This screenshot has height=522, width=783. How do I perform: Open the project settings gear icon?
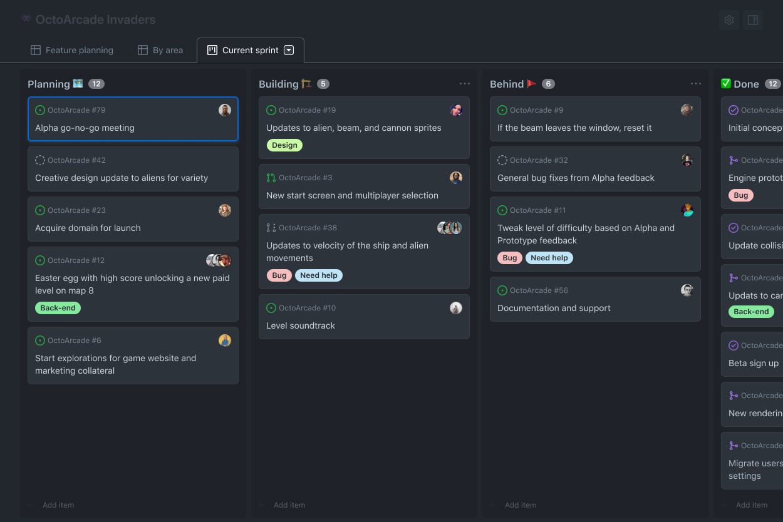[x=729, y=20]
